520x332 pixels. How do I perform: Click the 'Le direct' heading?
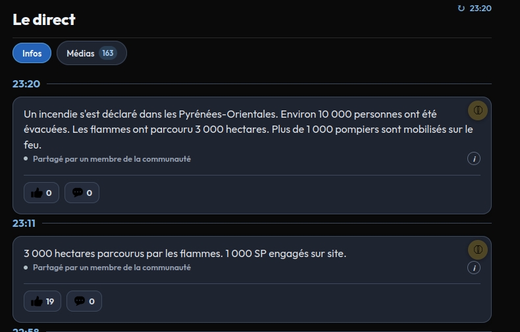[44, 20]
